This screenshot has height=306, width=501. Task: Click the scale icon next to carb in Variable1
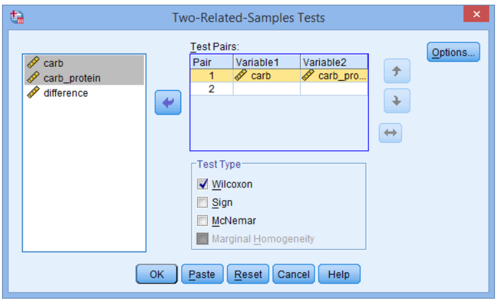pyautogui.click(x=241, y=76)
